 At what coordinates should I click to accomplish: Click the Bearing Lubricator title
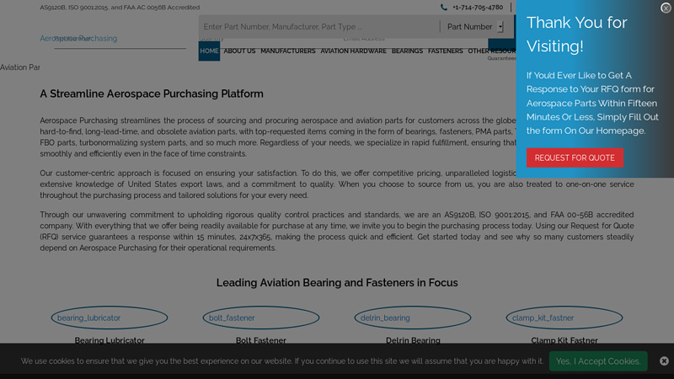pos(110,340)
